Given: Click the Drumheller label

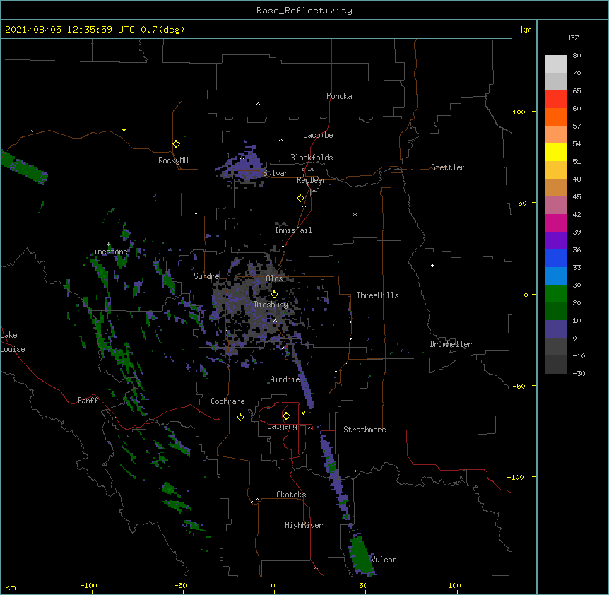Looking at the screenshot, I should tap(451, 344).
